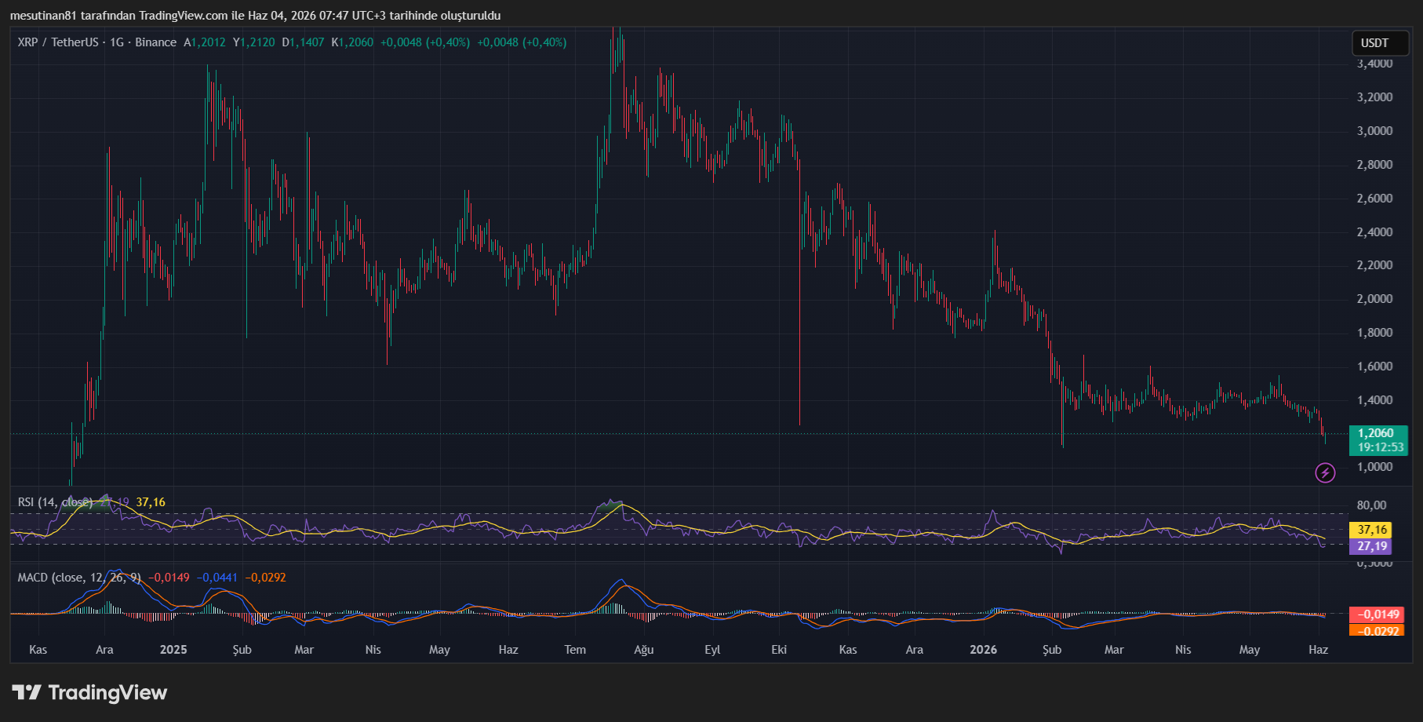
Task: Click the 37,16 value in RSI legend
Action: 151,502
